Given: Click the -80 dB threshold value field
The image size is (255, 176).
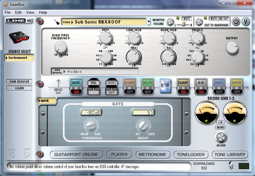Looking at the screenshot, I should (91, 112).
